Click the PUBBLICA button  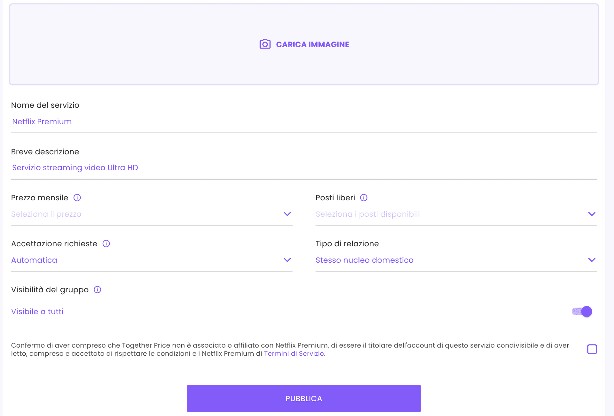point(304,398)
